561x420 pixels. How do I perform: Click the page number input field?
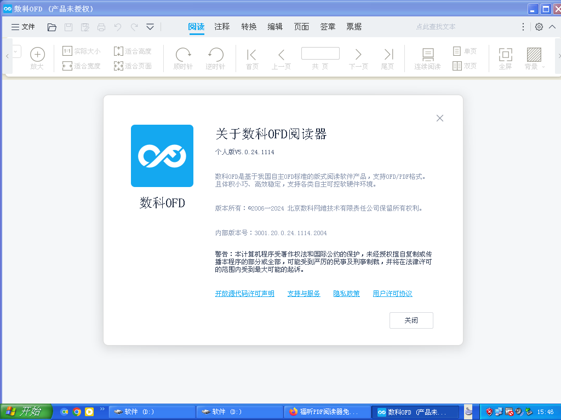tap(320, 54)
